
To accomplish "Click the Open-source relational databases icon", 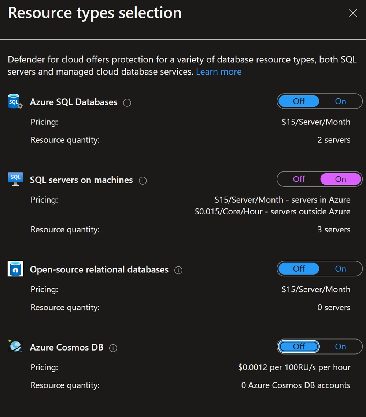I will point(15,269).
